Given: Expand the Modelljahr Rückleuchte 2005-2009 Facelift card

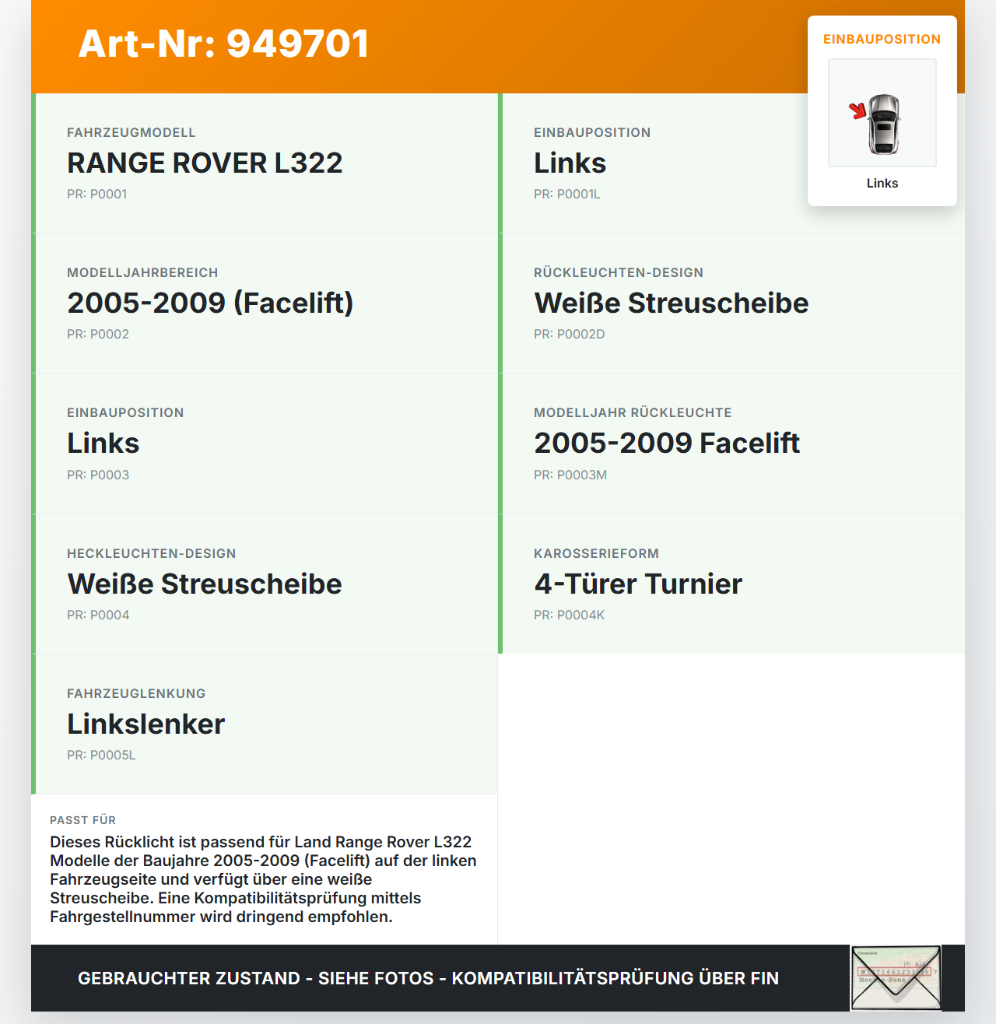Looking at the screenshot, I should tap(667, 444).
